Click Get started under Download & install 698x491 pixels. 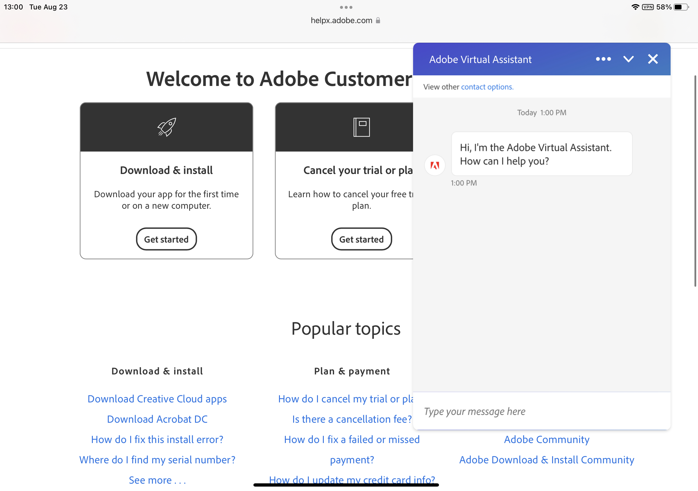pyautogui.click(x=166, y=239)
